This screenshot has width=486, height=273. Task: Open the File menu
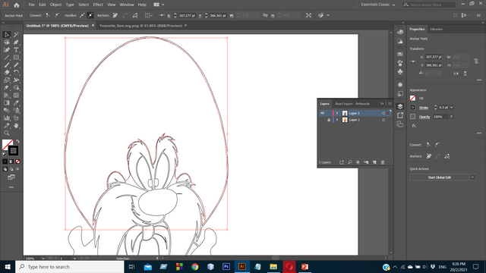[x=32, y=5]
